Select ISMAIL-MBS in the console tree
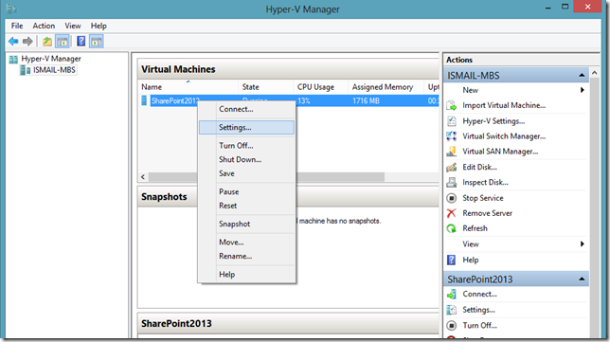Viewport: 610px width, 342px height. (54, 70)
